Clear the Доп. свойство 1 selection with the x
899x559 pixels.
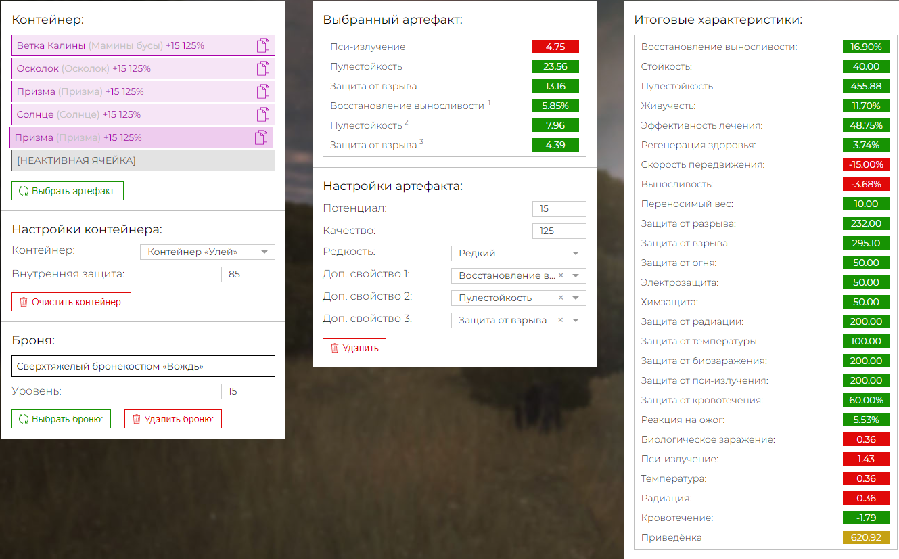point(561,275)
